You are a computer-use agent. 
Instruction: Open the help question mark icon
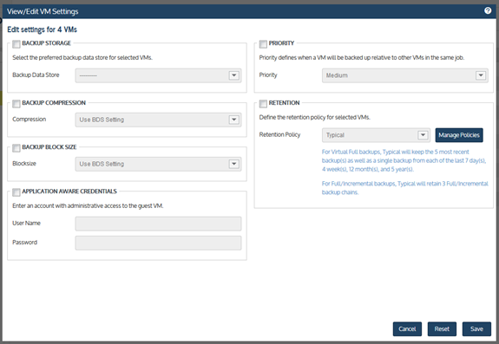(488, 10)
